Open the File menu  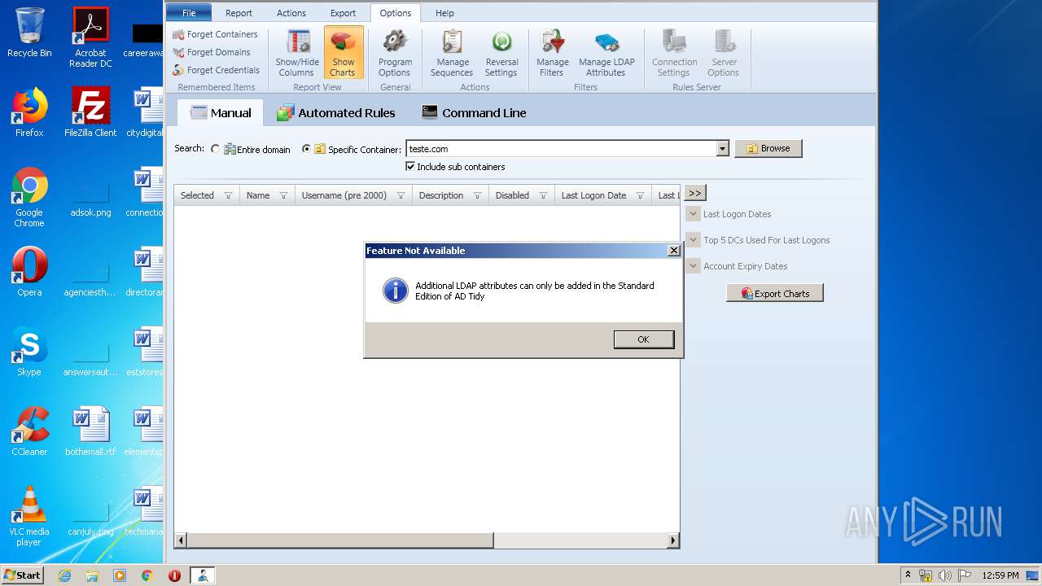189,13
